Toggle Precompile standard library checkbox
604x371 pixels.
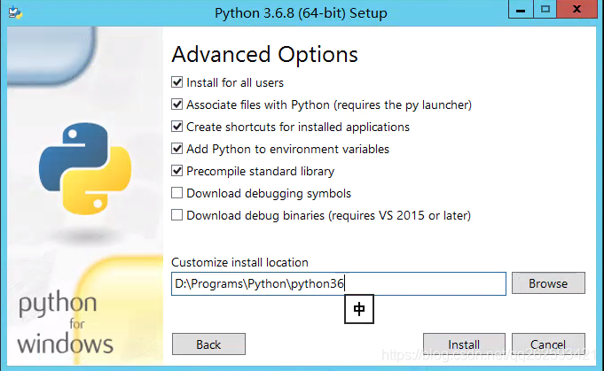176,170
